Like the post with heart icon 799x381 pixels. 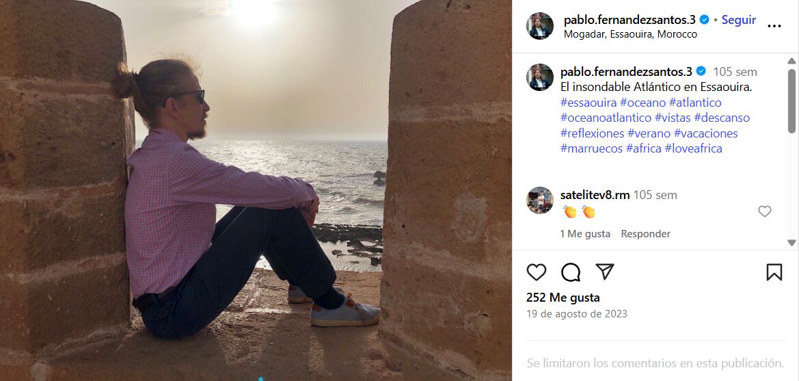click(x=536, y=272)
